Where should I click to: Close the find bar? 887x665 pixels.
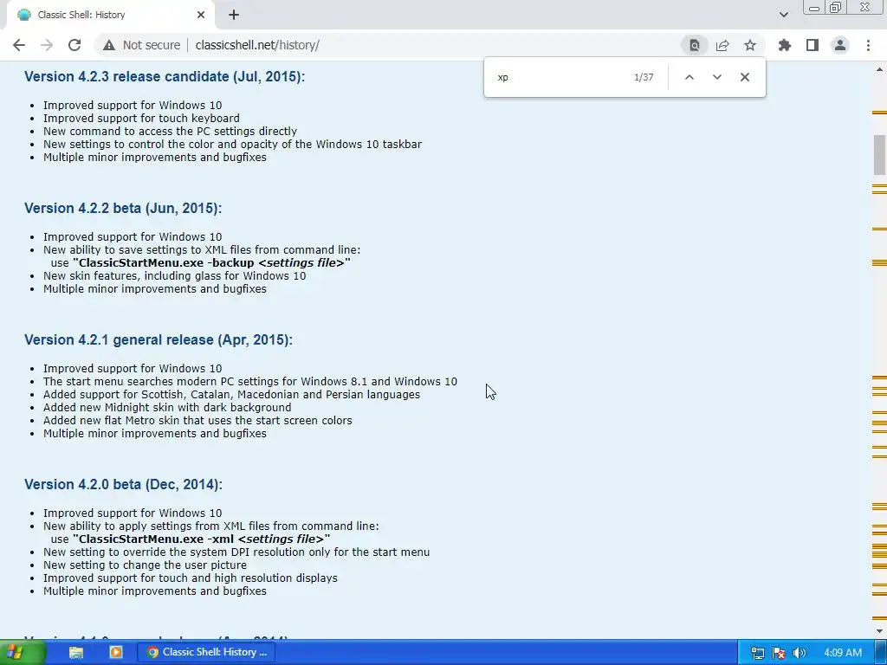[x=744, y=77]
